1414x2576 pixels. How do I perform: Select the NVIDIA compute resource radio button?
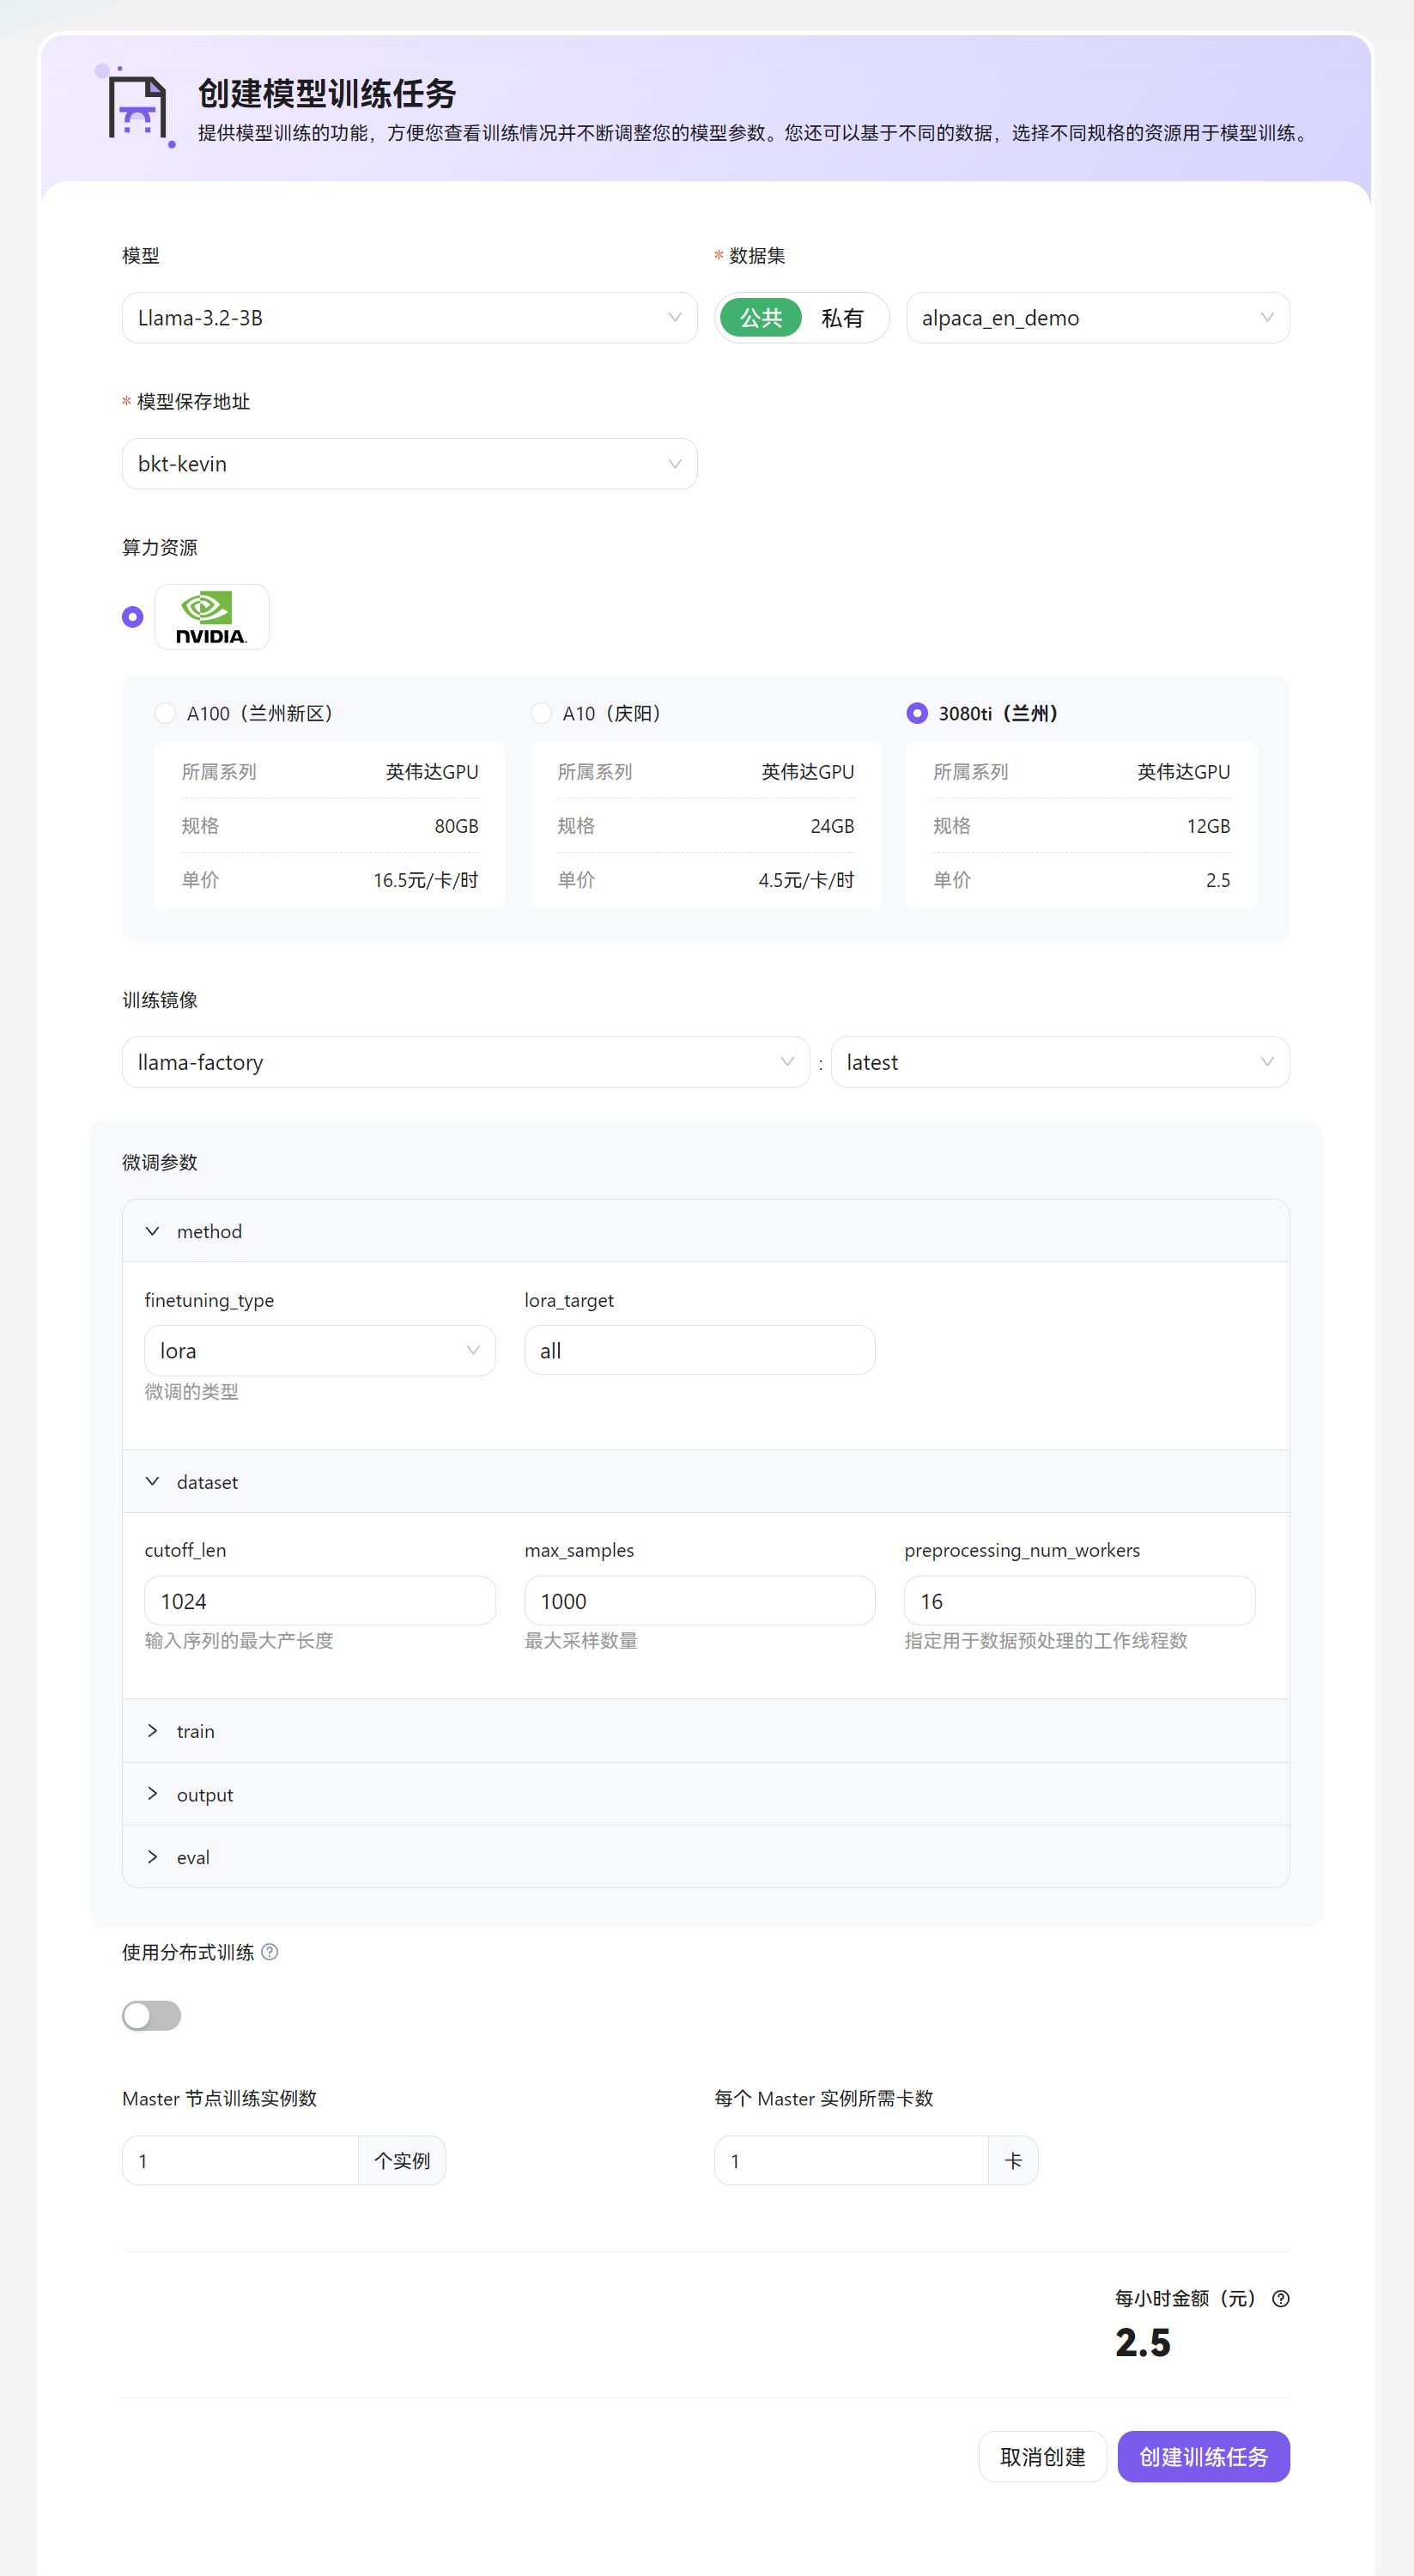(133, 617)
